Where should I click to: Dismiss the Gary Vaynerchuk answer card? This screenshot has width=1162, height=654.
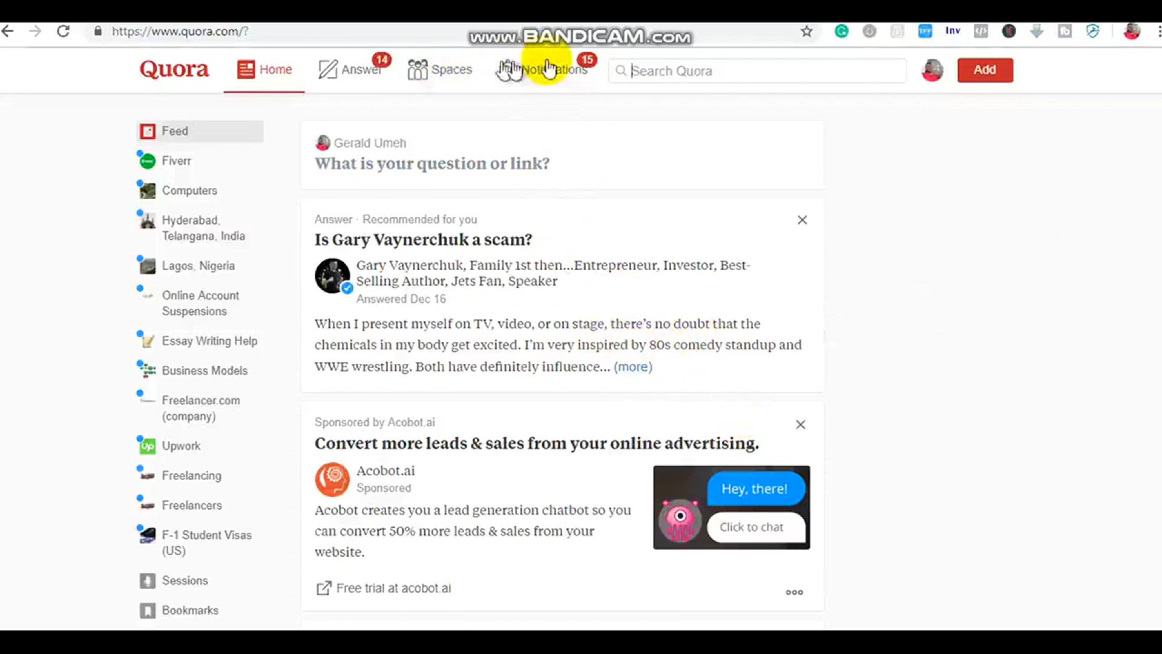tap(802, 220)
